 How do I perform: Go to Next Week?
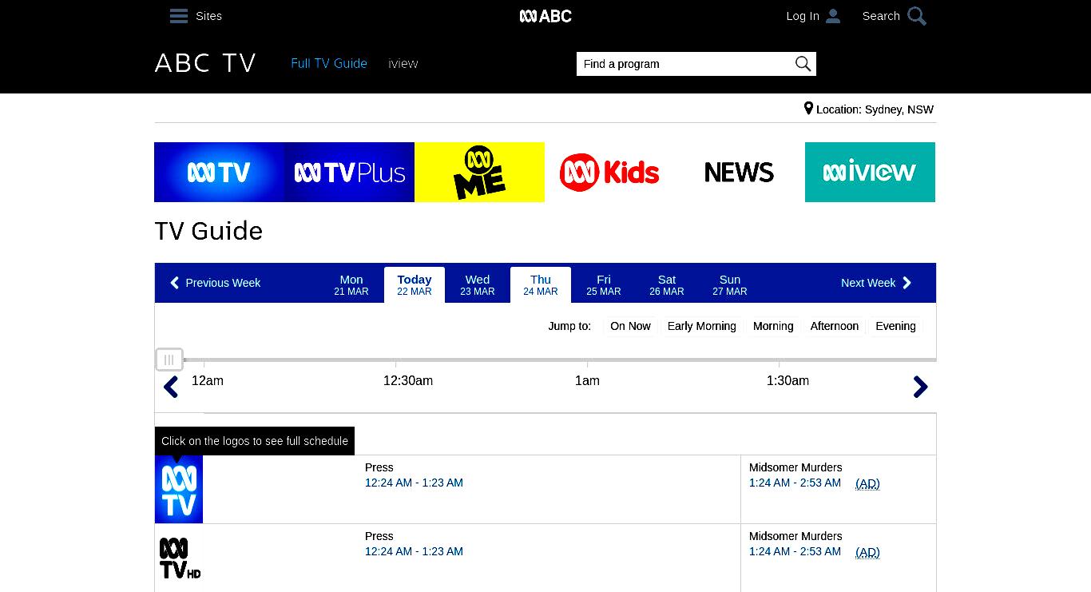tap(876, 283)
